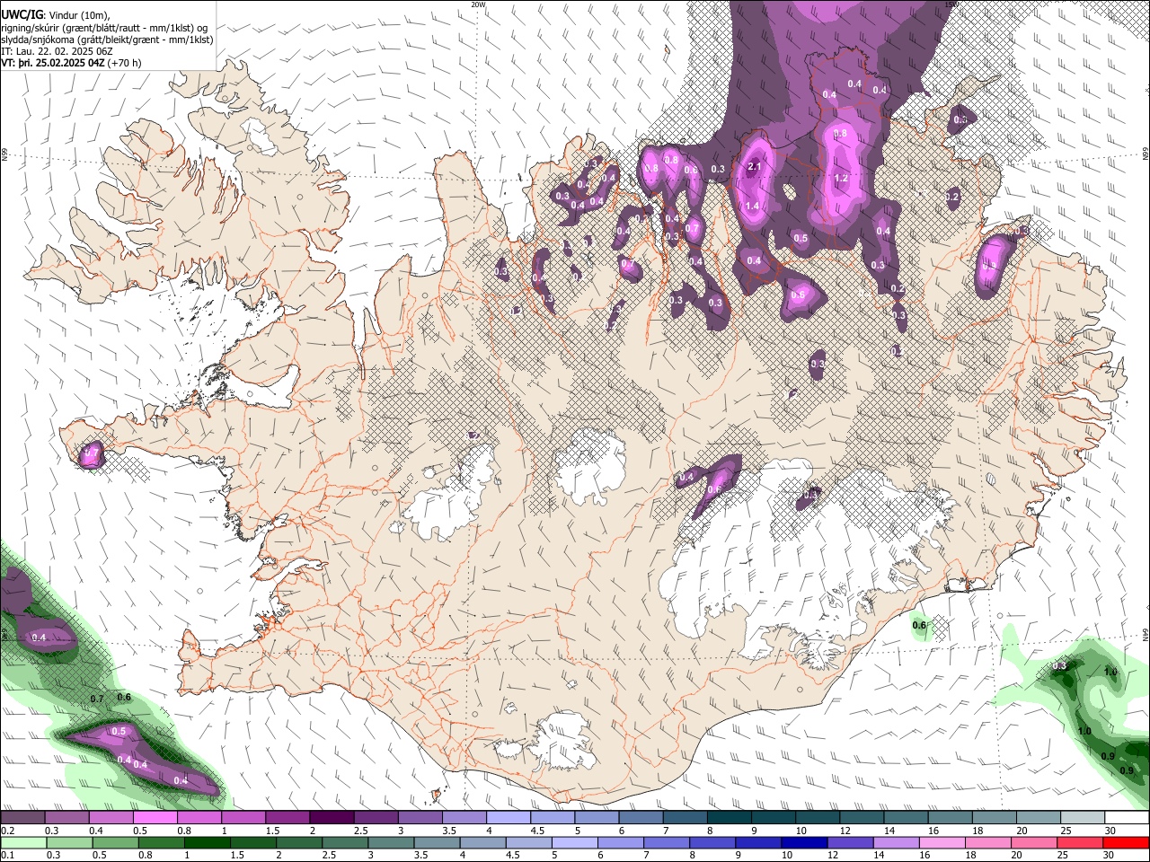Screen dimensions: 1150x862
Task: Select the 'IT: Lau. 22. 02. 2025 06Z' line
Action: (x=57, y=52)
